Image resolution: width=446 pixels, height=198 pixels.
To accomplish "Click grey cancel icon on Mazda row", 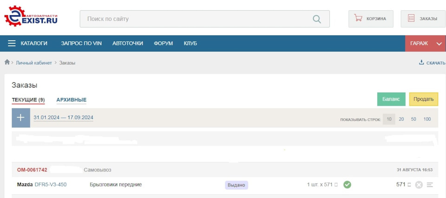I will (419, 185).
